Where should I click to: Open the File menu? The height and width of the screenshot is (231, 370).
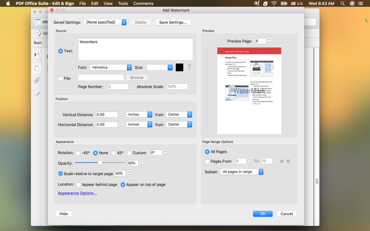point(82,3)
